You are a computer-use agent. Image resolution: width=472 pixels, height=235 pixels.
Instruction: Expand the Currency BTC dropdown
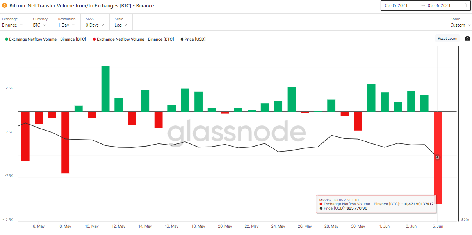[x=39, y=25]
